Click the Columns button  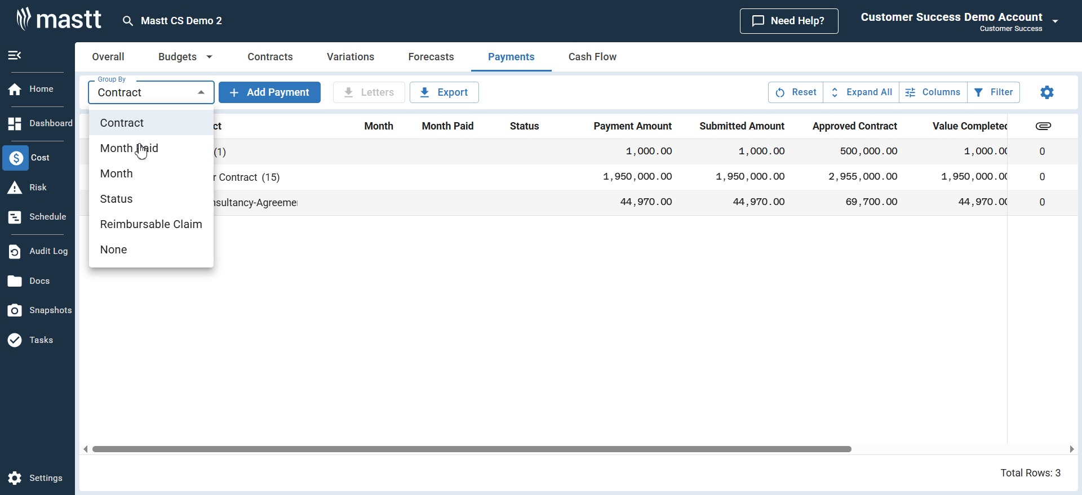point(933,92)
